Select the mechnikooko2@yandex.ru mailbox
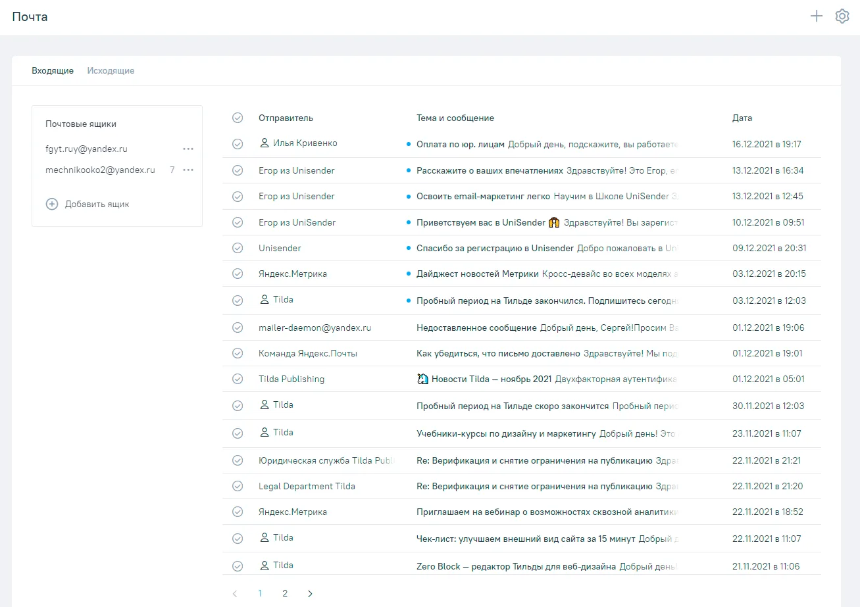Viewport: 860px width, 607px height. (100, 170)
